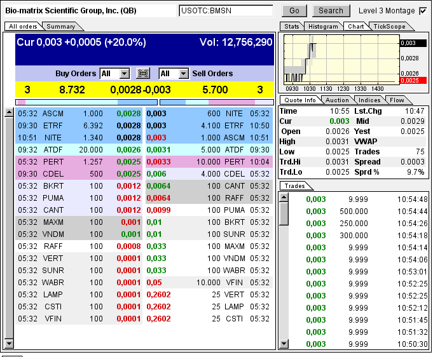433x357 pixels.
Task: Select the ATDF 20.000 buy order row
Action: 79,150
